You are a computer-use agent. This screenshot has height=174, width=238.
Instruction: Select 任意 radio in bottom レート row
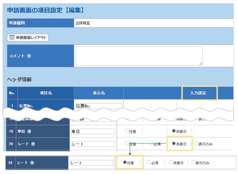(x=125, y=162)
